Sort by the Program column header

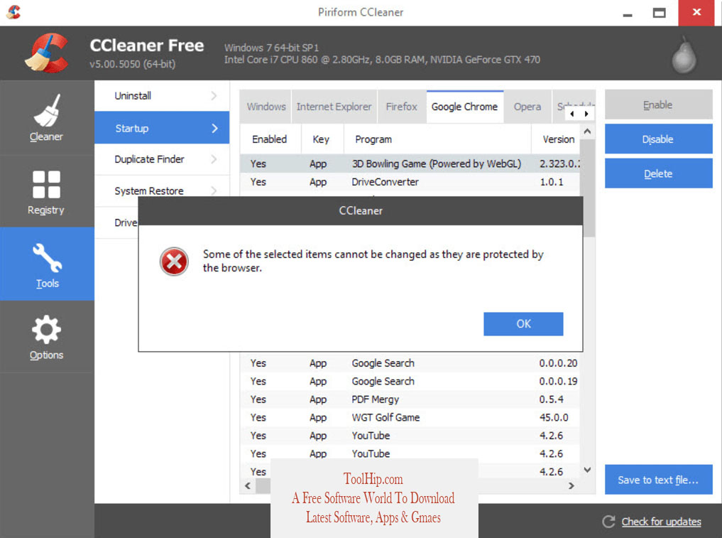[x=437, y=139]
